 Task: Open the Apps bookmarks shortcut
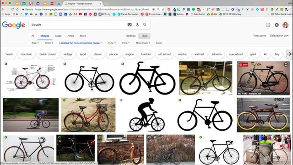point(6,14)
